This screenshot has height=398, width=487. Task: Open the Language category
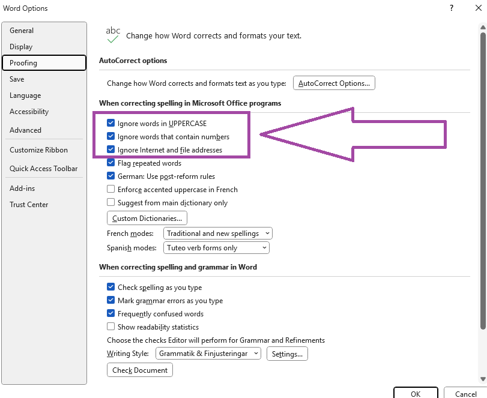[x=44, y=95]
